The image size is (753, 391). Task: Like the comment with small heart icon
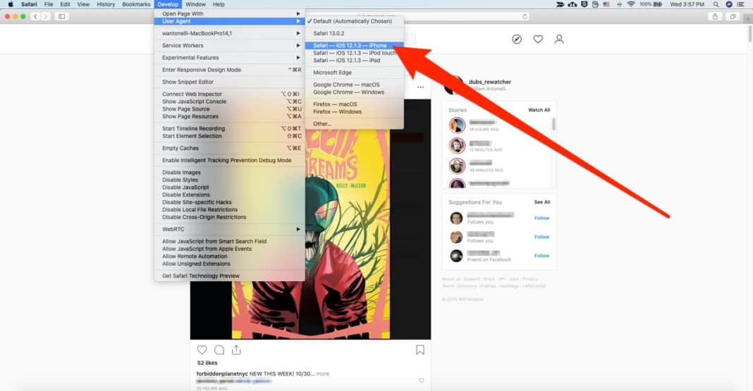[x=421, y=380]
